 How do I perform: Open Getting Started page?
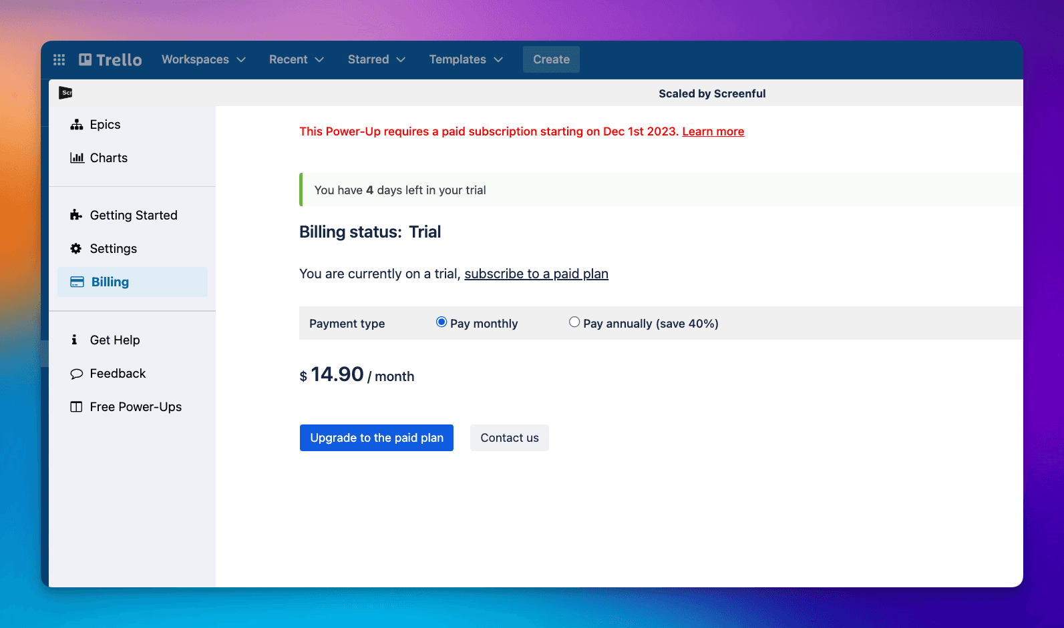(132, 215)
